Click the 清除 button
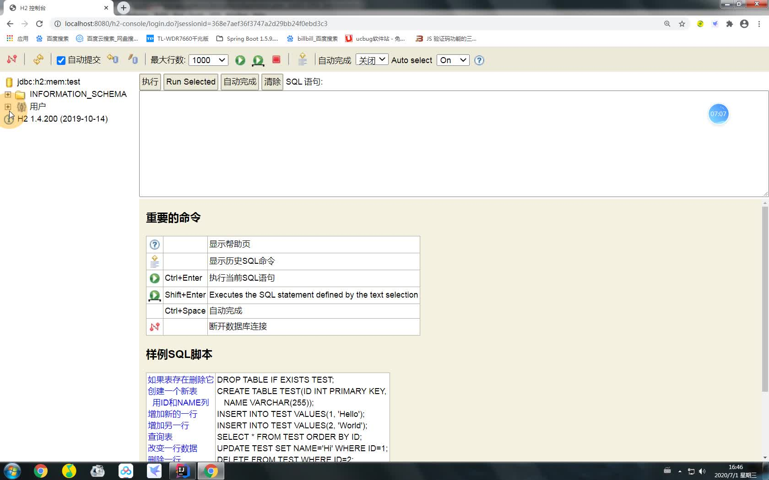This screenshot has width=769, height=480. pyautogui.click(x=272, y=82)
